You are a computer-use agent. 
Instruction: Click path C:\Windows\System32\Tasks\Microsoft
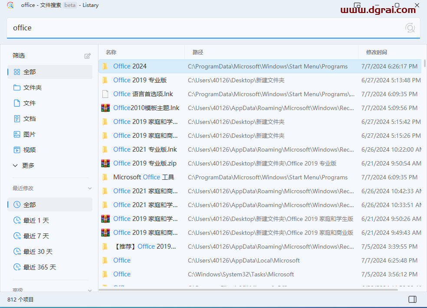pyautogui.click(x=241, y=274)
